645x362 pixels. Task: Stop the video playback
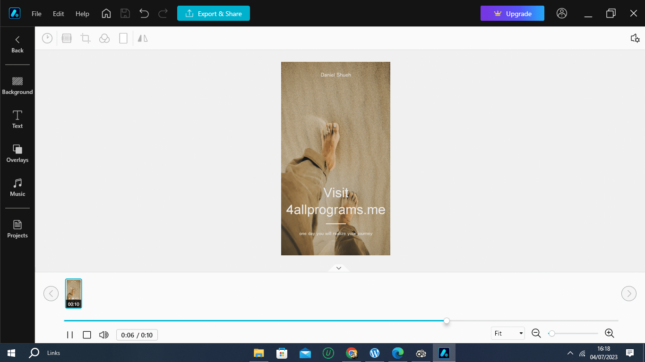(x=87, y=335)
